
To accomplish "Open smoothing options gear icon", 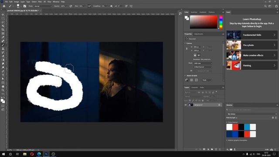I will pos(112,6).
